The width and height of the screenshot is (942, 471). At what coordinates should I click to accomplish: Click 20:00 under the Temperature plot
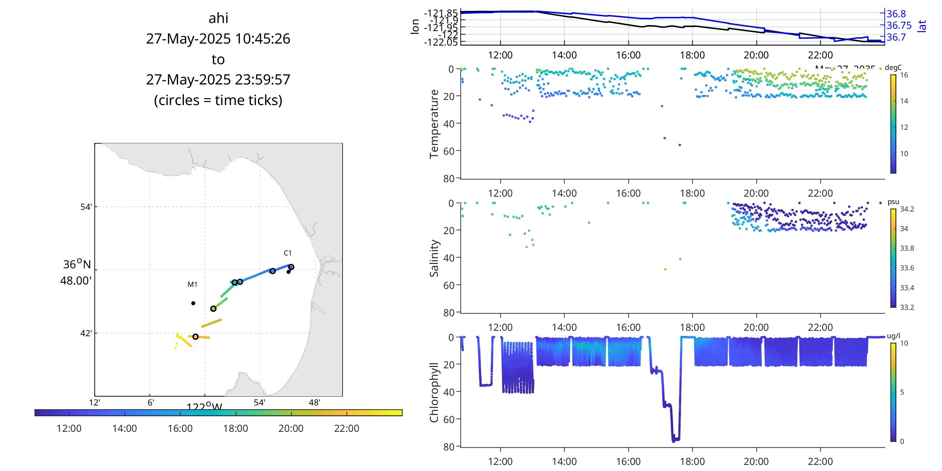click(x=756, y=193)
